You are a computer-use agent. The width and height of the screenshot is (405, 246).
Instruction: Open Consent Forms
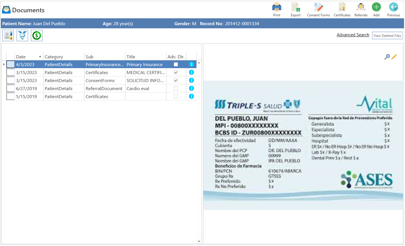pyautogui.click(x=318, y=10)
